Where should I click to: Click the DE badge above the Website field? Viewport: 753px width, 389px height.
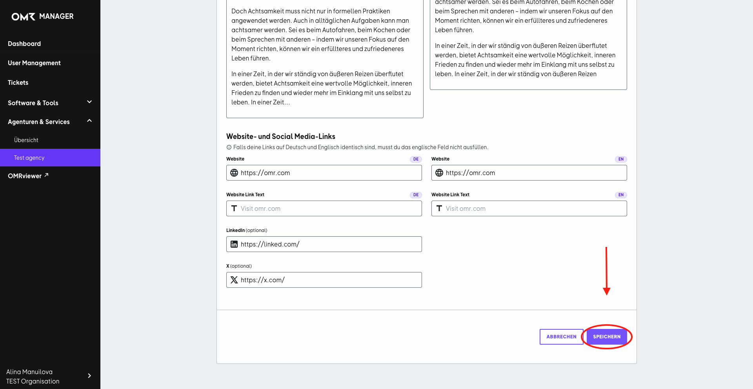click(x=416, y=159)
